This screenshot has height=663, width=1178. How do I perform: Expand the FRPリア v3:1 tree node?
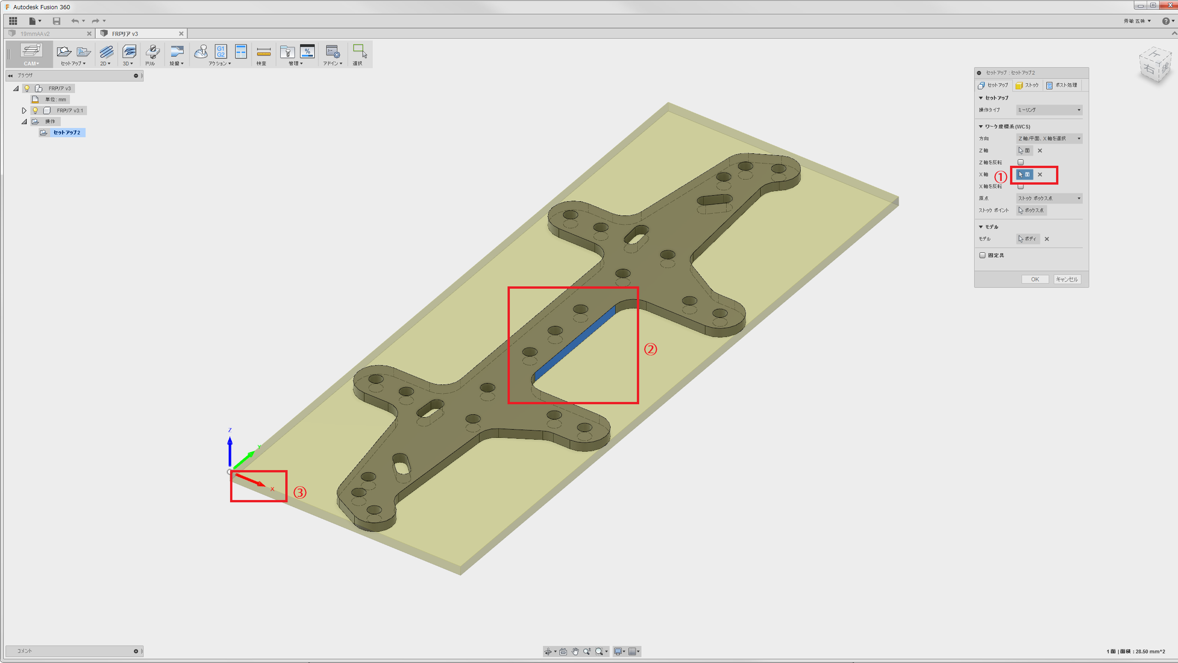click(x=24, y=110)
